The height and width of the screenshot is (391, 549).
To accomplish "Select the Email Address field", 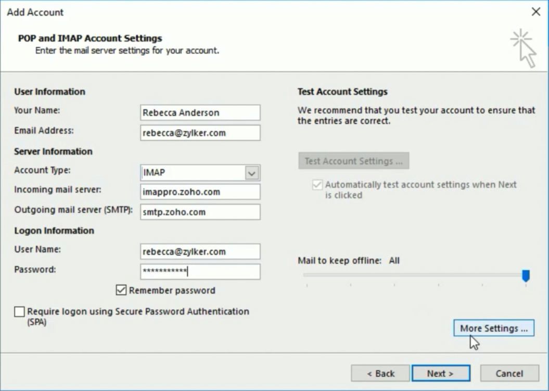I will point(200,133).
